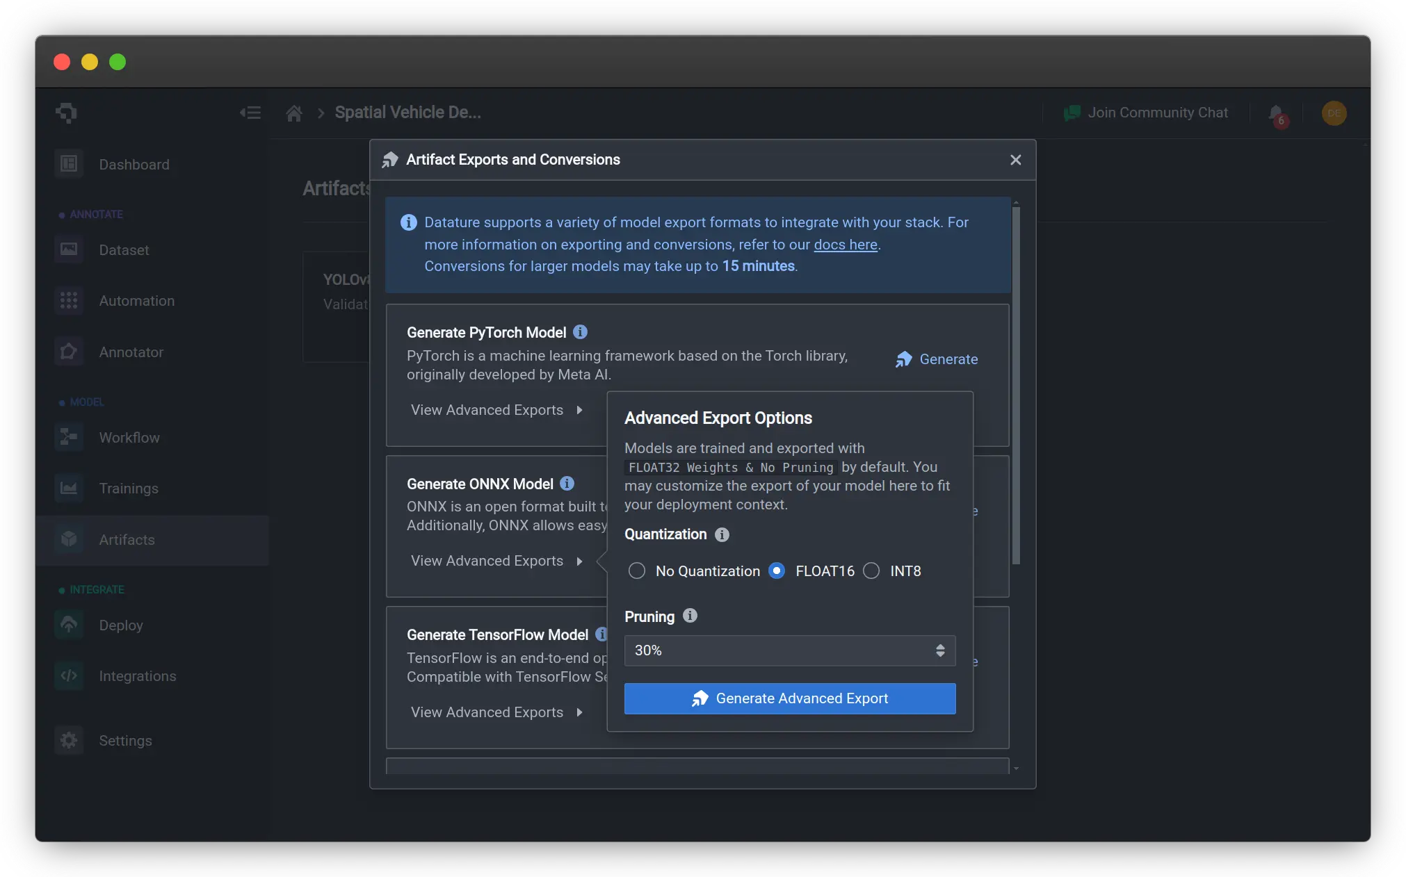The width and height of the screenshot is (1406, 877).
Task: Click the home breadcrumb icon
Action: [x=294, y=113]
